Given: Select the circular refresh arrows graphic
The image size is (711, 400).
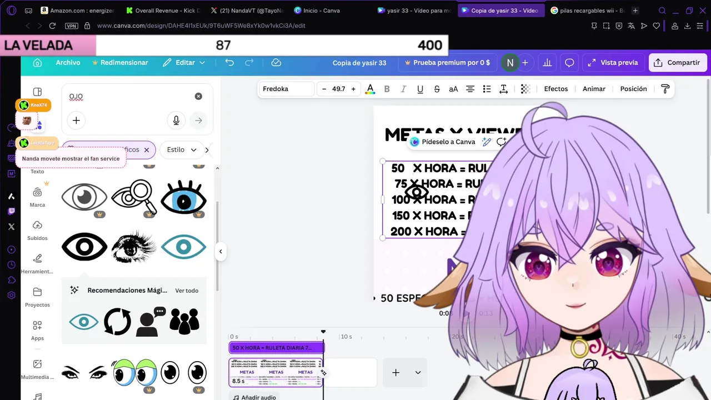Looking at the screenshot, I should [x=117, y=322].
